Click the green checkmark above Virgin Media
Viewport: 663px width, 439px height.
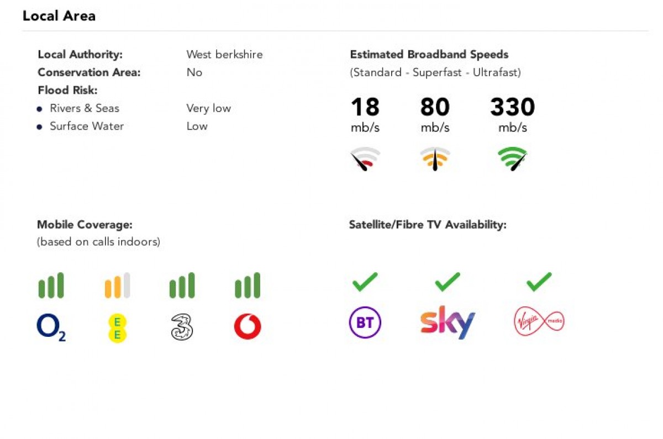539,282
